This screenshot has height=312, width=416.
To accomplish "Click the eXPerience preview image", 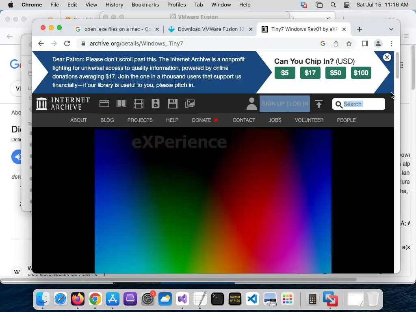I will click(x=213, y=201).
